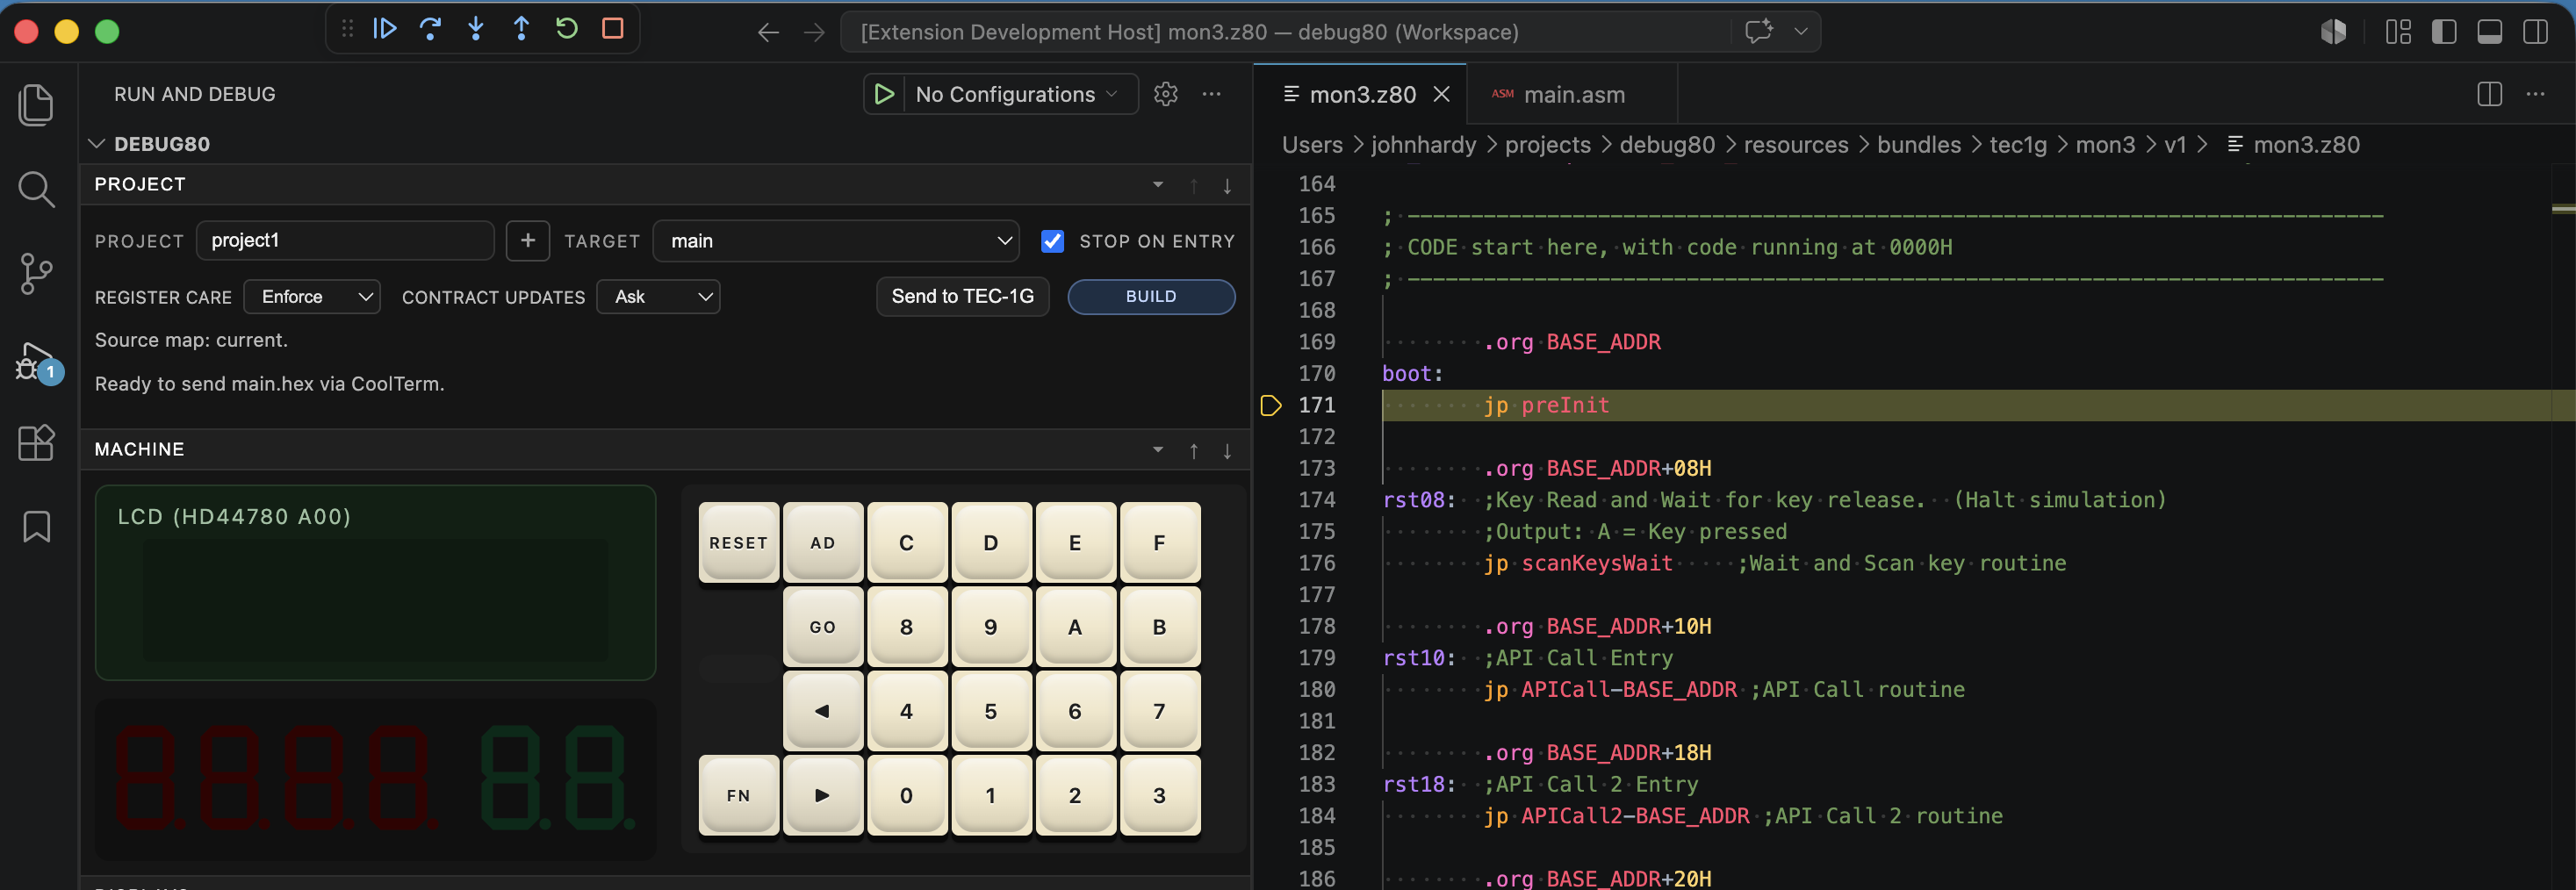Select debug80 breadcrumb segment

point(1667,145)
